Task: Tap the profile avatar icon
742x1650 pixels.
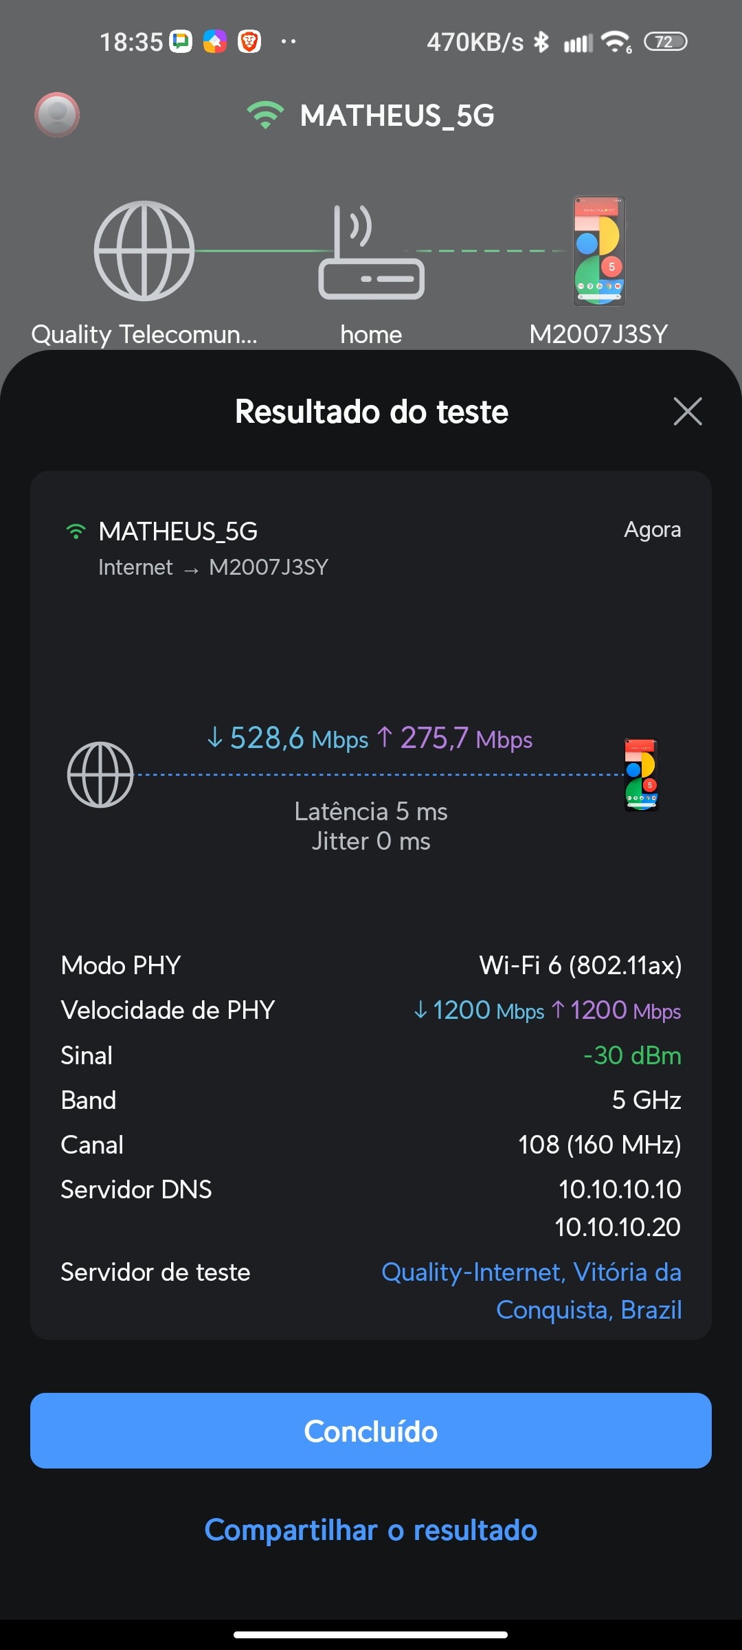Action: (57, 114)
